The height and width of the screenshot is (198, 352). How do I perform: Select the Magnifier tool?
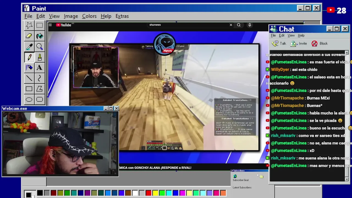[x=39, y=46]
